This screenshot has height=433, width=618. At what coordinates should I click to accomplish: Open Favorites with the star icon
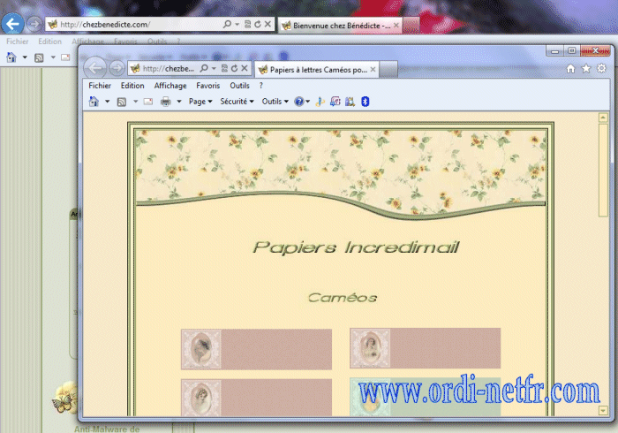[586, 69]
